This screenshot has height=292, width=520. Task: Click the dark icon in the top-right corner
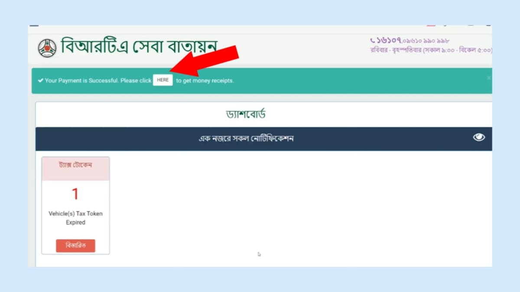click(x=488, y=26)
